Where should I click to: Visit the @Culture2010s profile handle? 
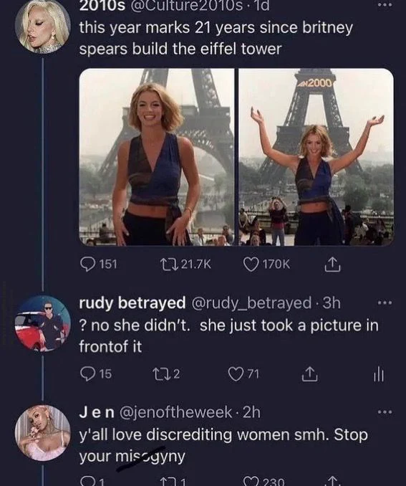pyautogui.click(x=187, y=6)
